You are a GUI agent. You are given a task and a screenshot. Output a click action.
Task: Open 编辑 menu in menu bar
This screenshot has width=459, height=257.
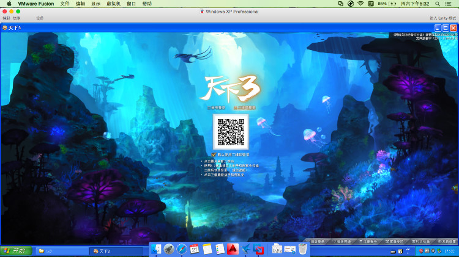click(x=80, y=4)
